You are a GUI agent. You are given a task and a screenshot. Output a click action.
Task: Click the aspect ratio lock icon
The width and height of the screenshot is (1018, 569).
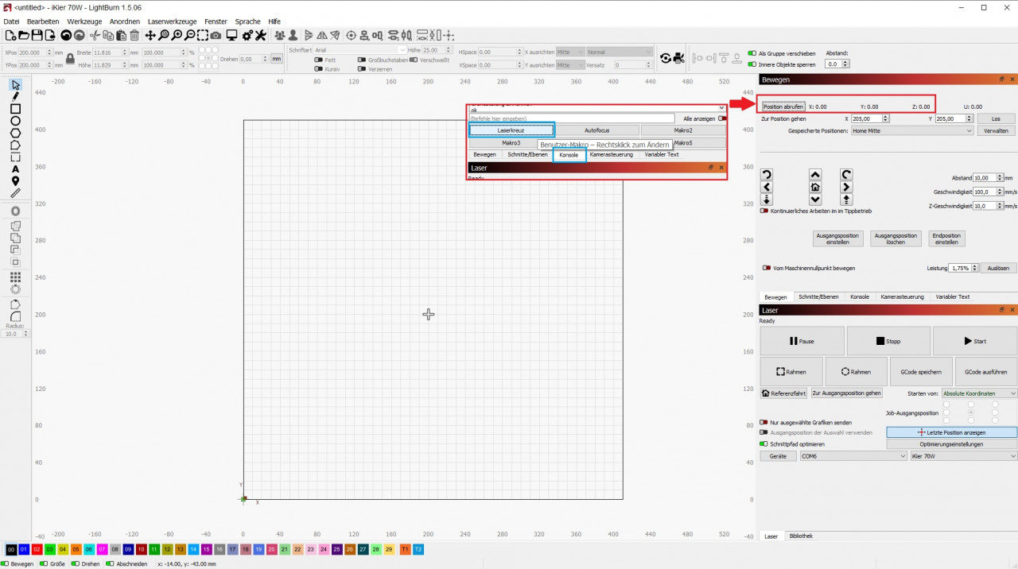click(70, 59)
